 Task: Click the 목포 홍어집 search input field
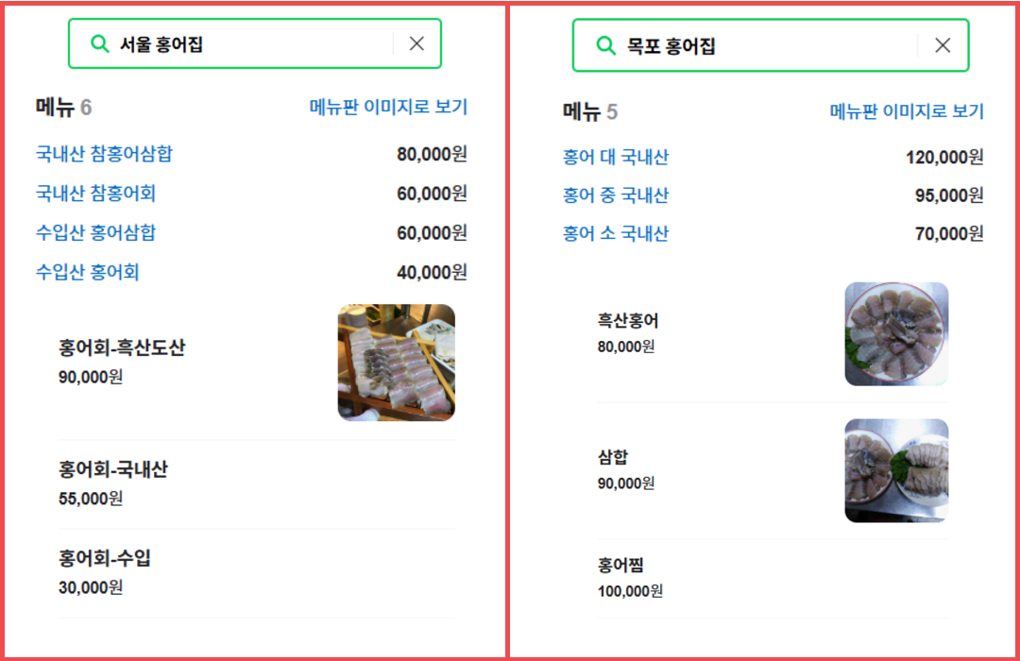(765, 45)
